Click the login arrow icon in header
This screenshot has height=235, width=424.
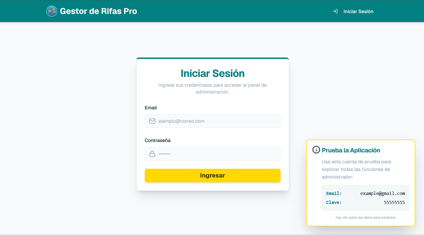tap(335, 11)
